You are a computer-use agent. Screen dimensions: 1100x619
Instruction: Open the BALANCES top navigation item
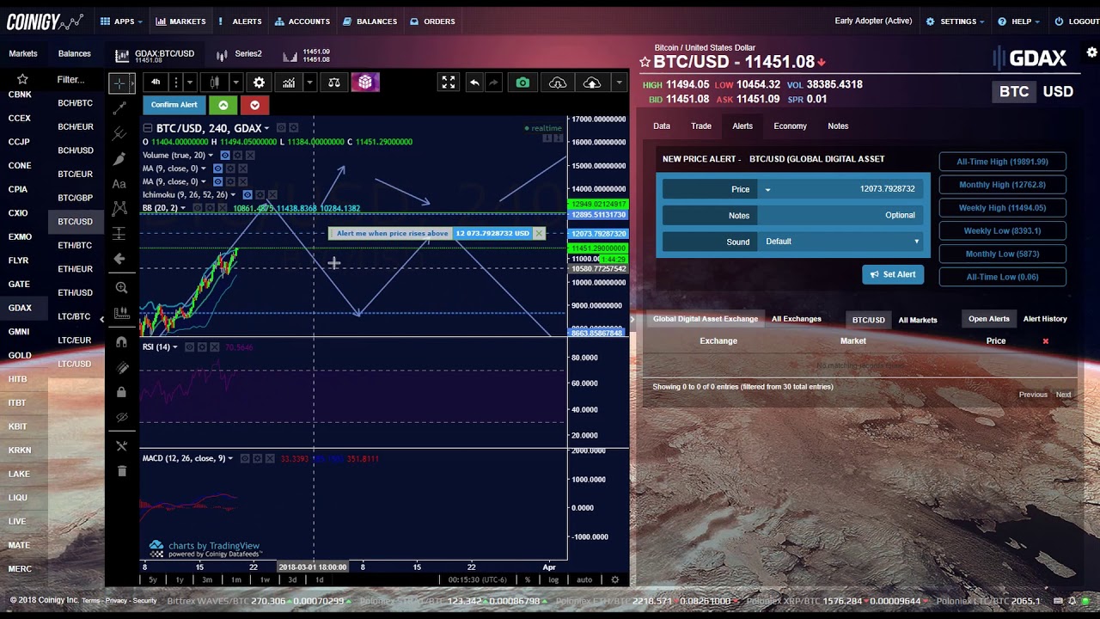point(370,21)
